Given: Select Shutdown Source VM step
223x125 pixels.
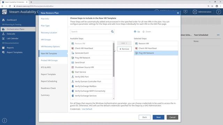Looking at the screenshot, I should pyautogui.click(x=91, y=67).
